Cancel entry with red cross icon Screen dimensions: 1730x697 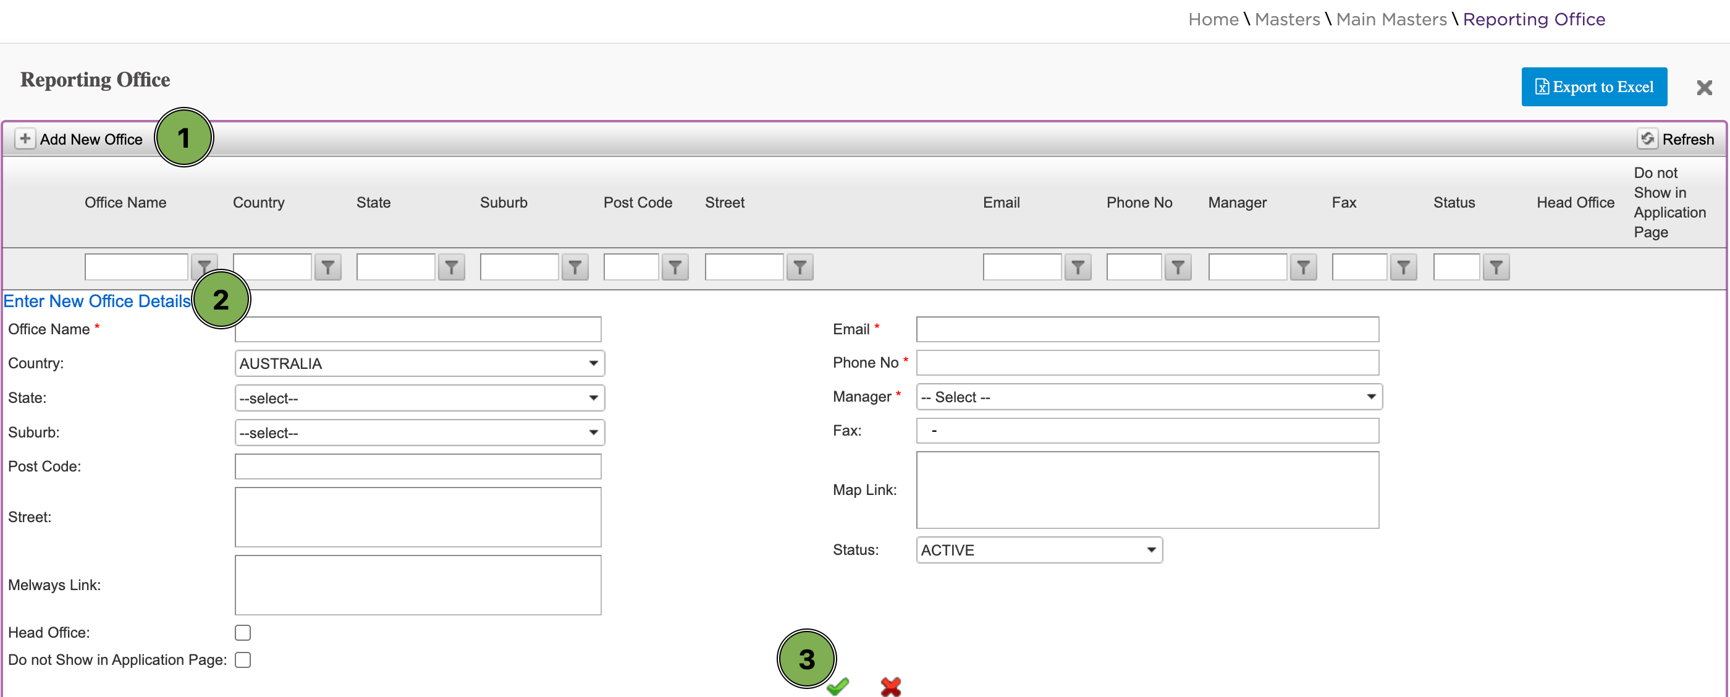[x=890, y=686]
